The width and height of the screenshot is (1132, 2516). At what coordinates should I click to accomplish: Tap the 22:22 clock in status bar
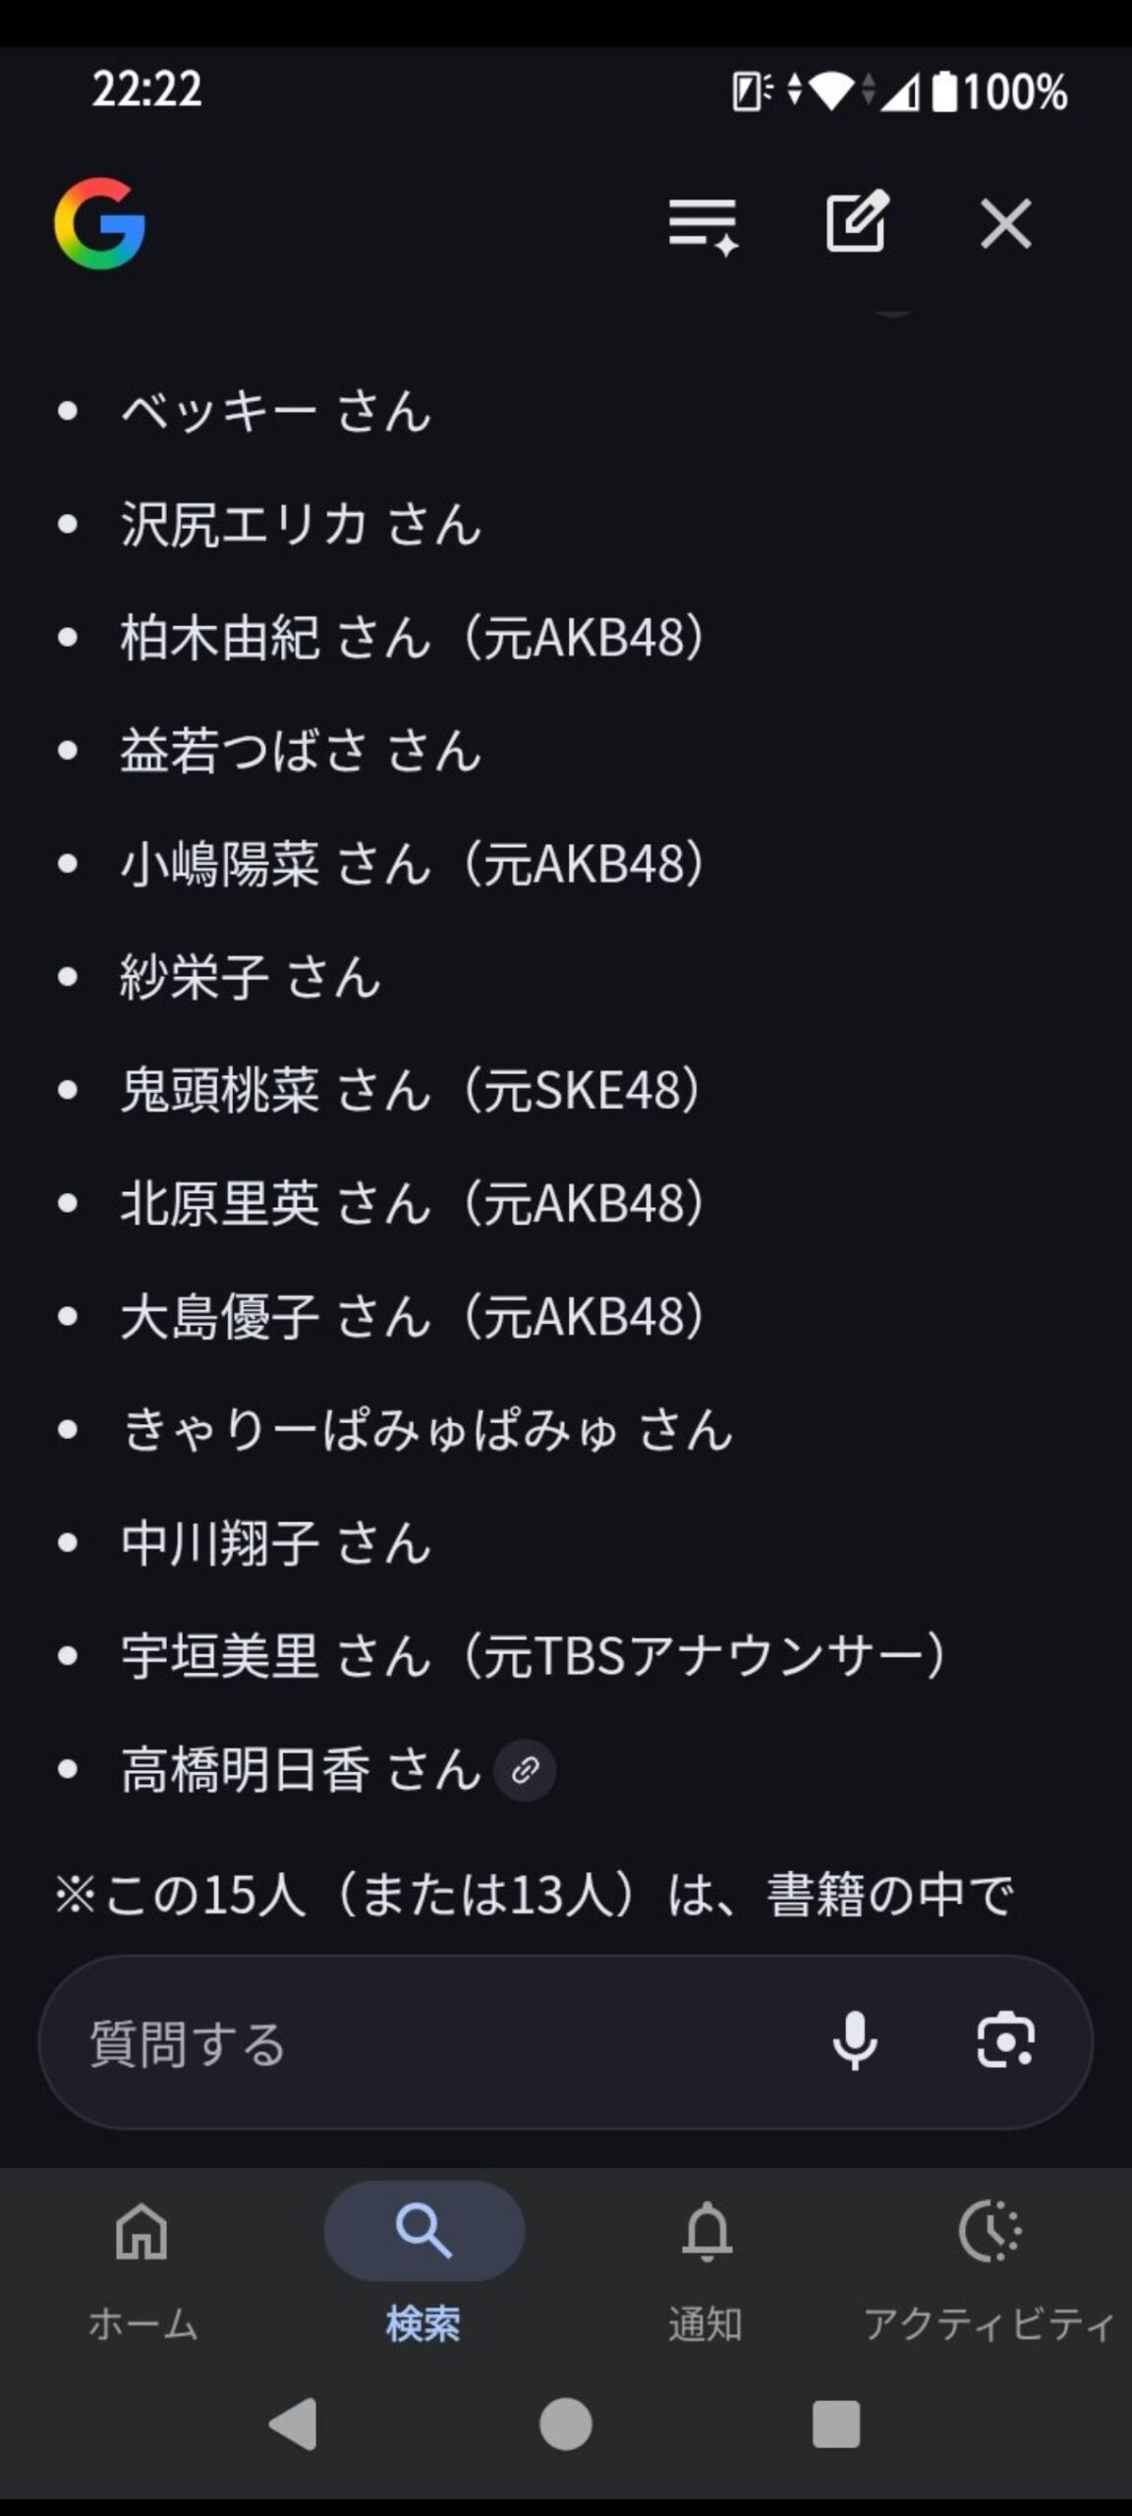coord(147,88)
